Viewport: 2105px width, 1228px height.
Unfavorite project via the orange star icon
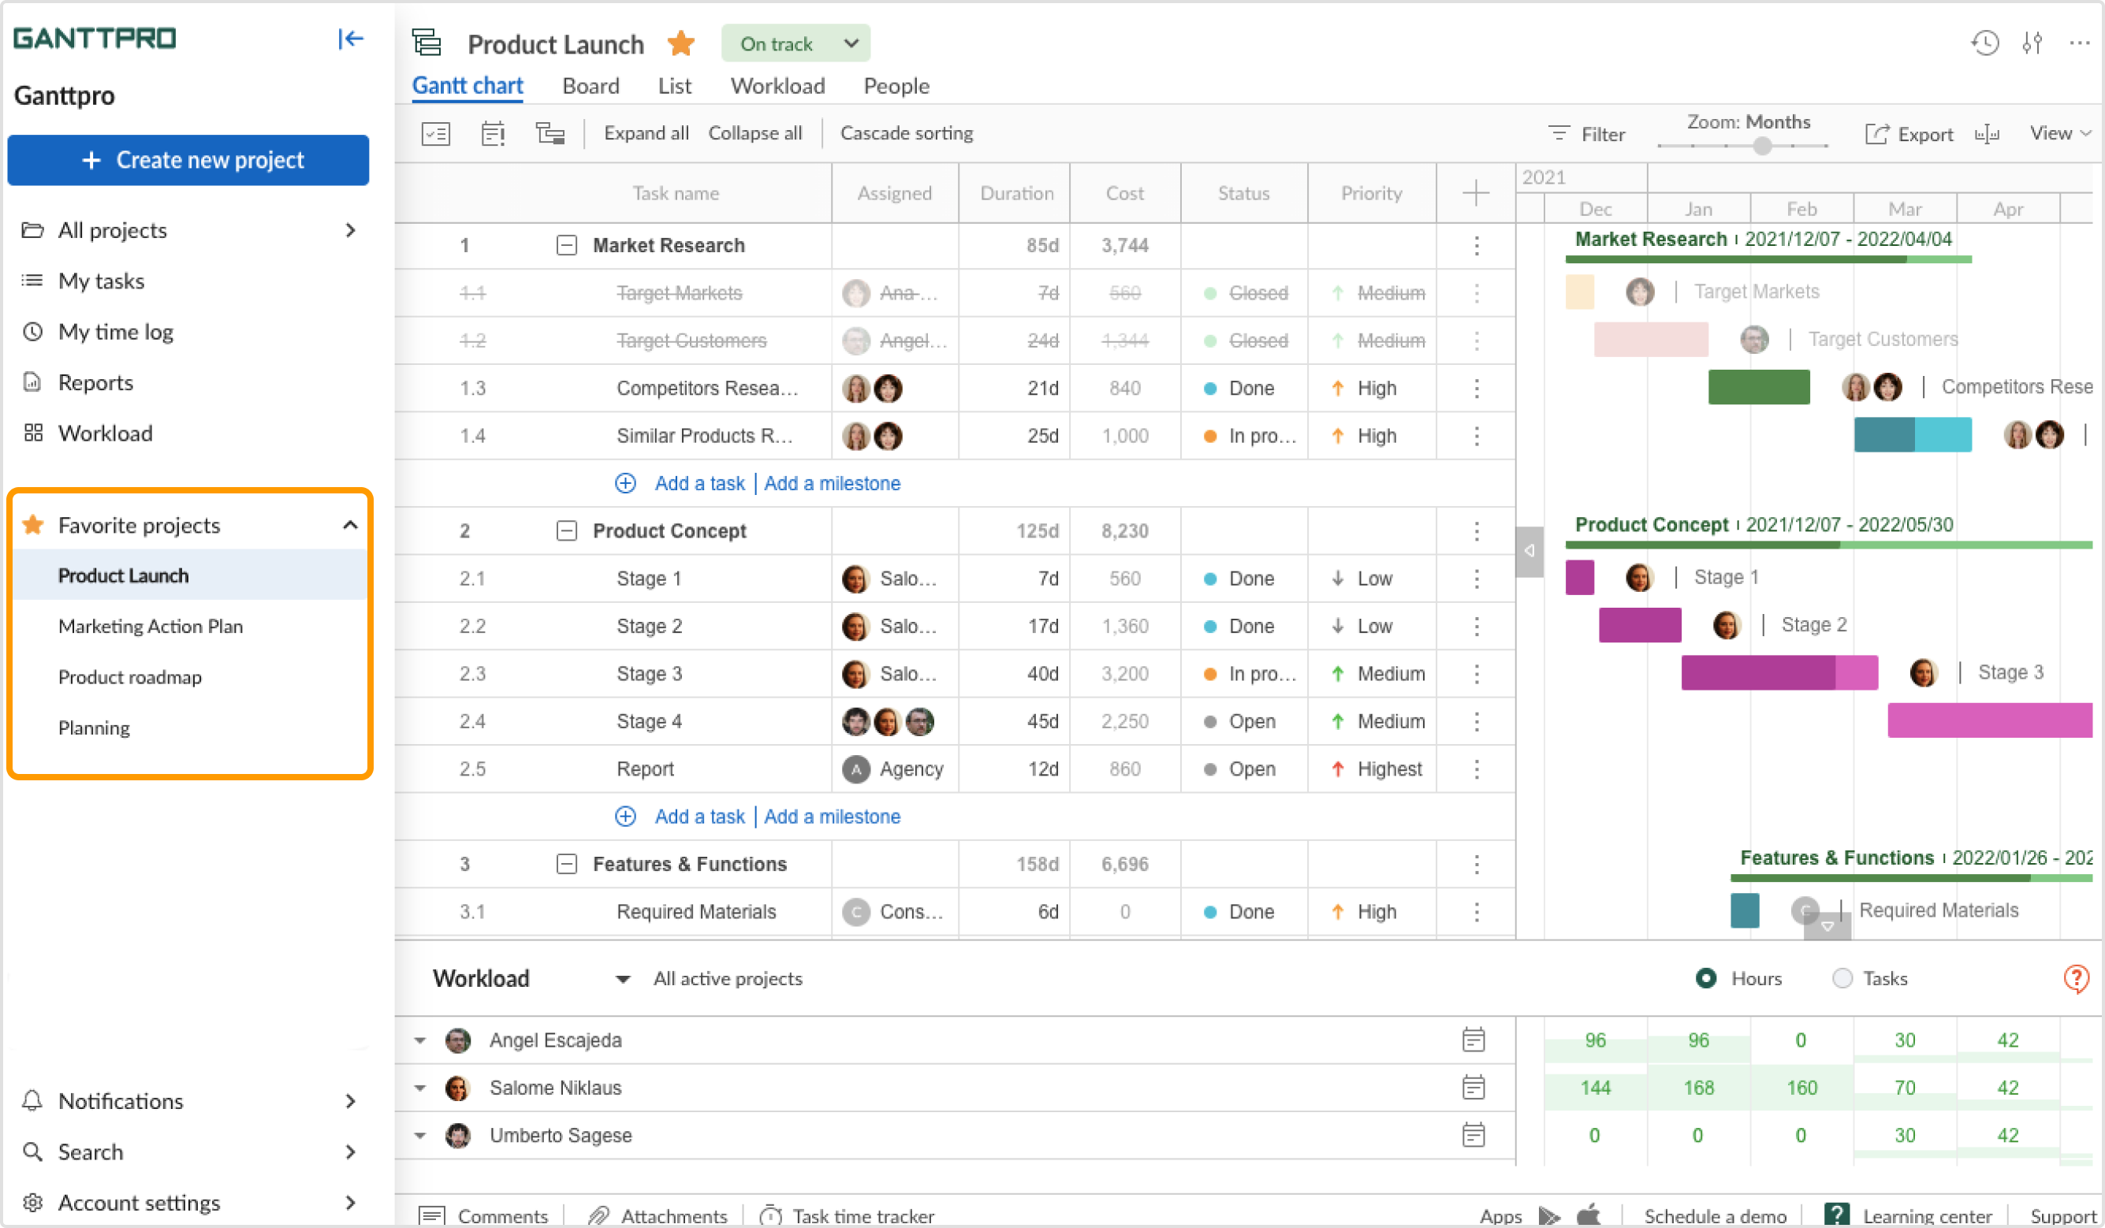click(681, 43)
